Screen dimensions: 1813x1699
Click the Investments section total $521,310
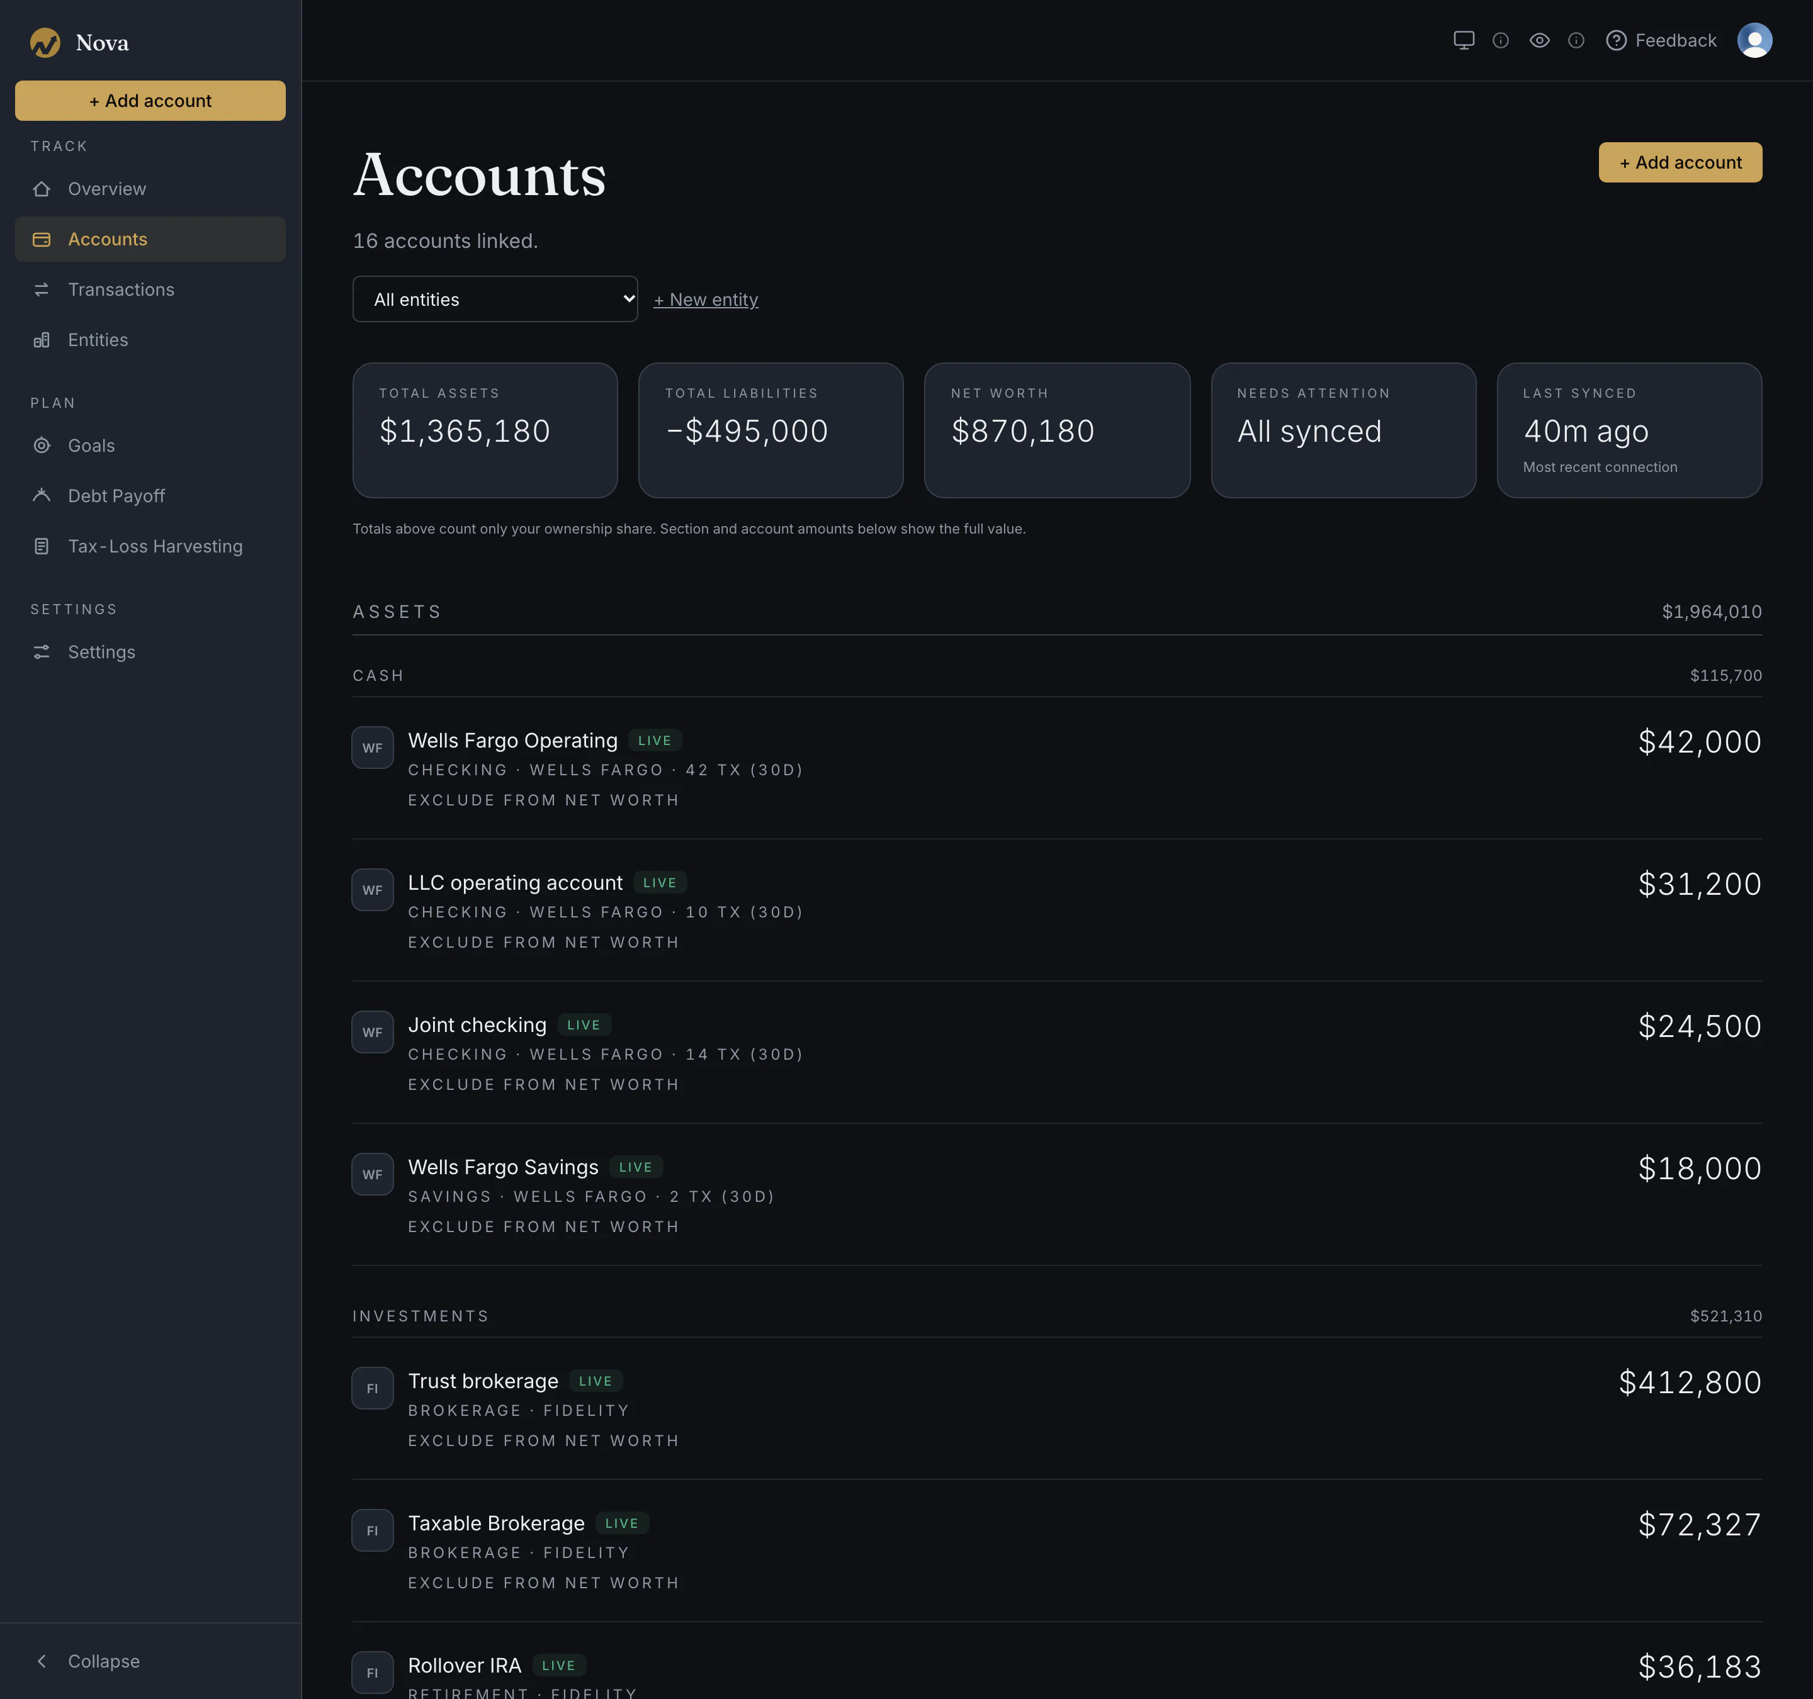[x=1725, y=1315]
